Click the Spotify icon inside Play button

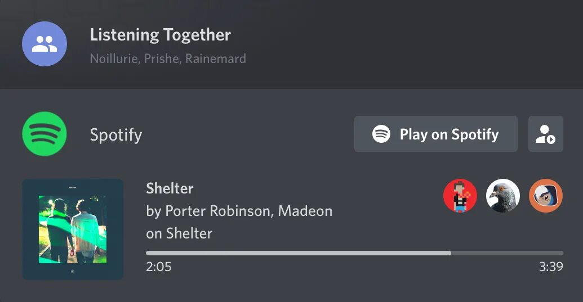click(381, 134)
